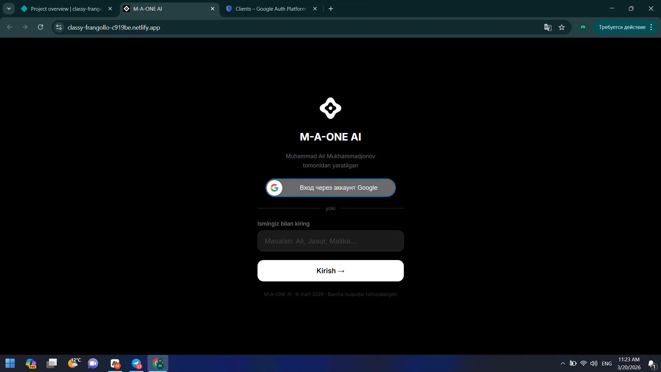This screenshot has width=661, height=372.
Task: Open the notification center bell
Action: (x=652, y=364)
